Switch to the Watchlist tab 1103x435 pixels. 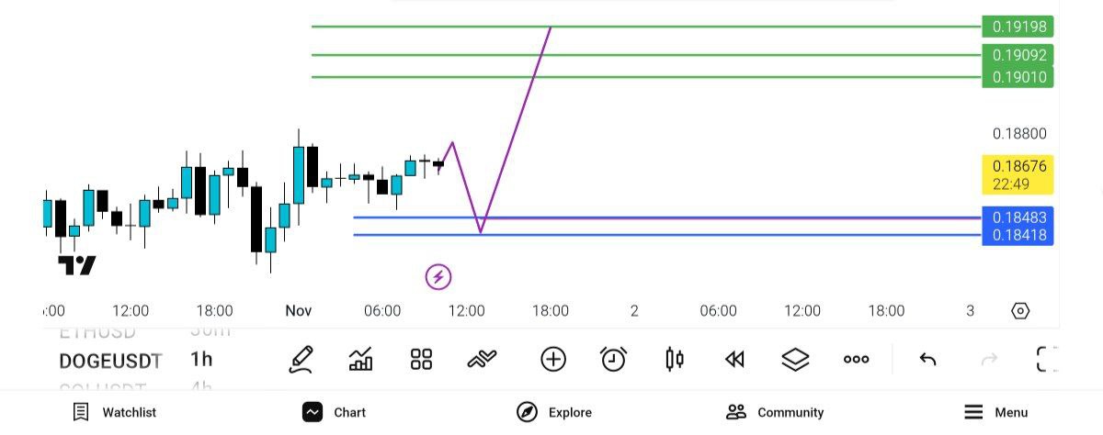tap(115, 412)
